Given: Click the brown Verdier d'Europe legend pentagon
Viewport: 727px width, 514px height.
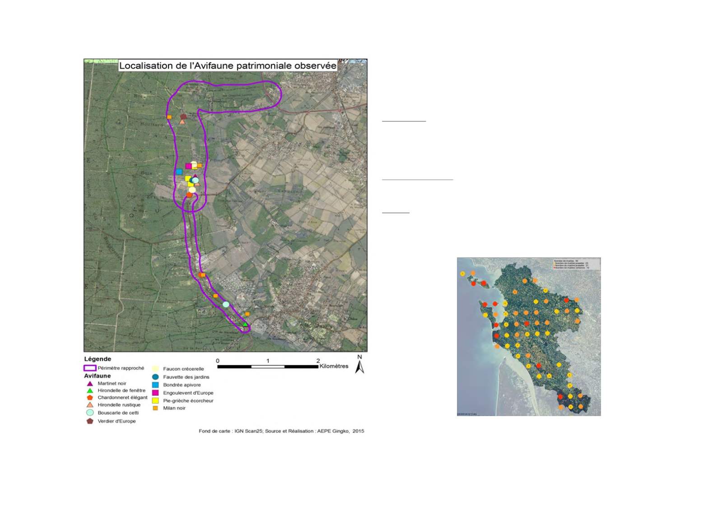Looking at the screenshot, I should (90, 421).
